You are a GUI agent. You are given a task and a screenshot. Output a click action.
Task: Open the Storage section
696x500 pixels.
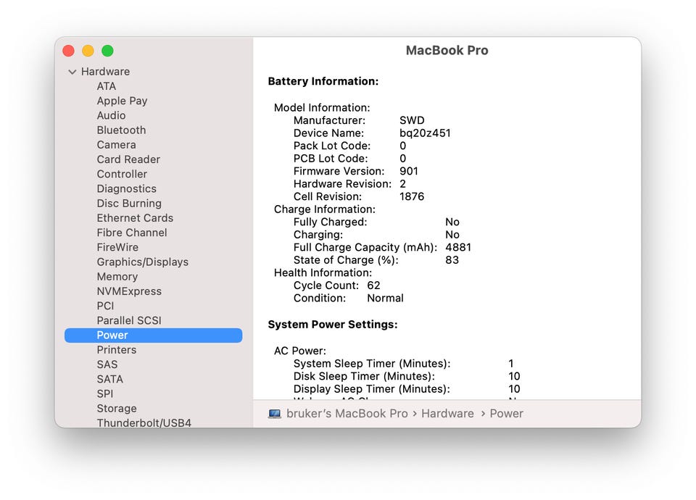point(117,408)
